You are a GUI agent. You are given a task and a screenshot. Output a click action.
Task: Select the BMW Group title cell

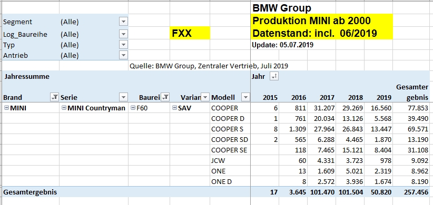coord(282,8)
